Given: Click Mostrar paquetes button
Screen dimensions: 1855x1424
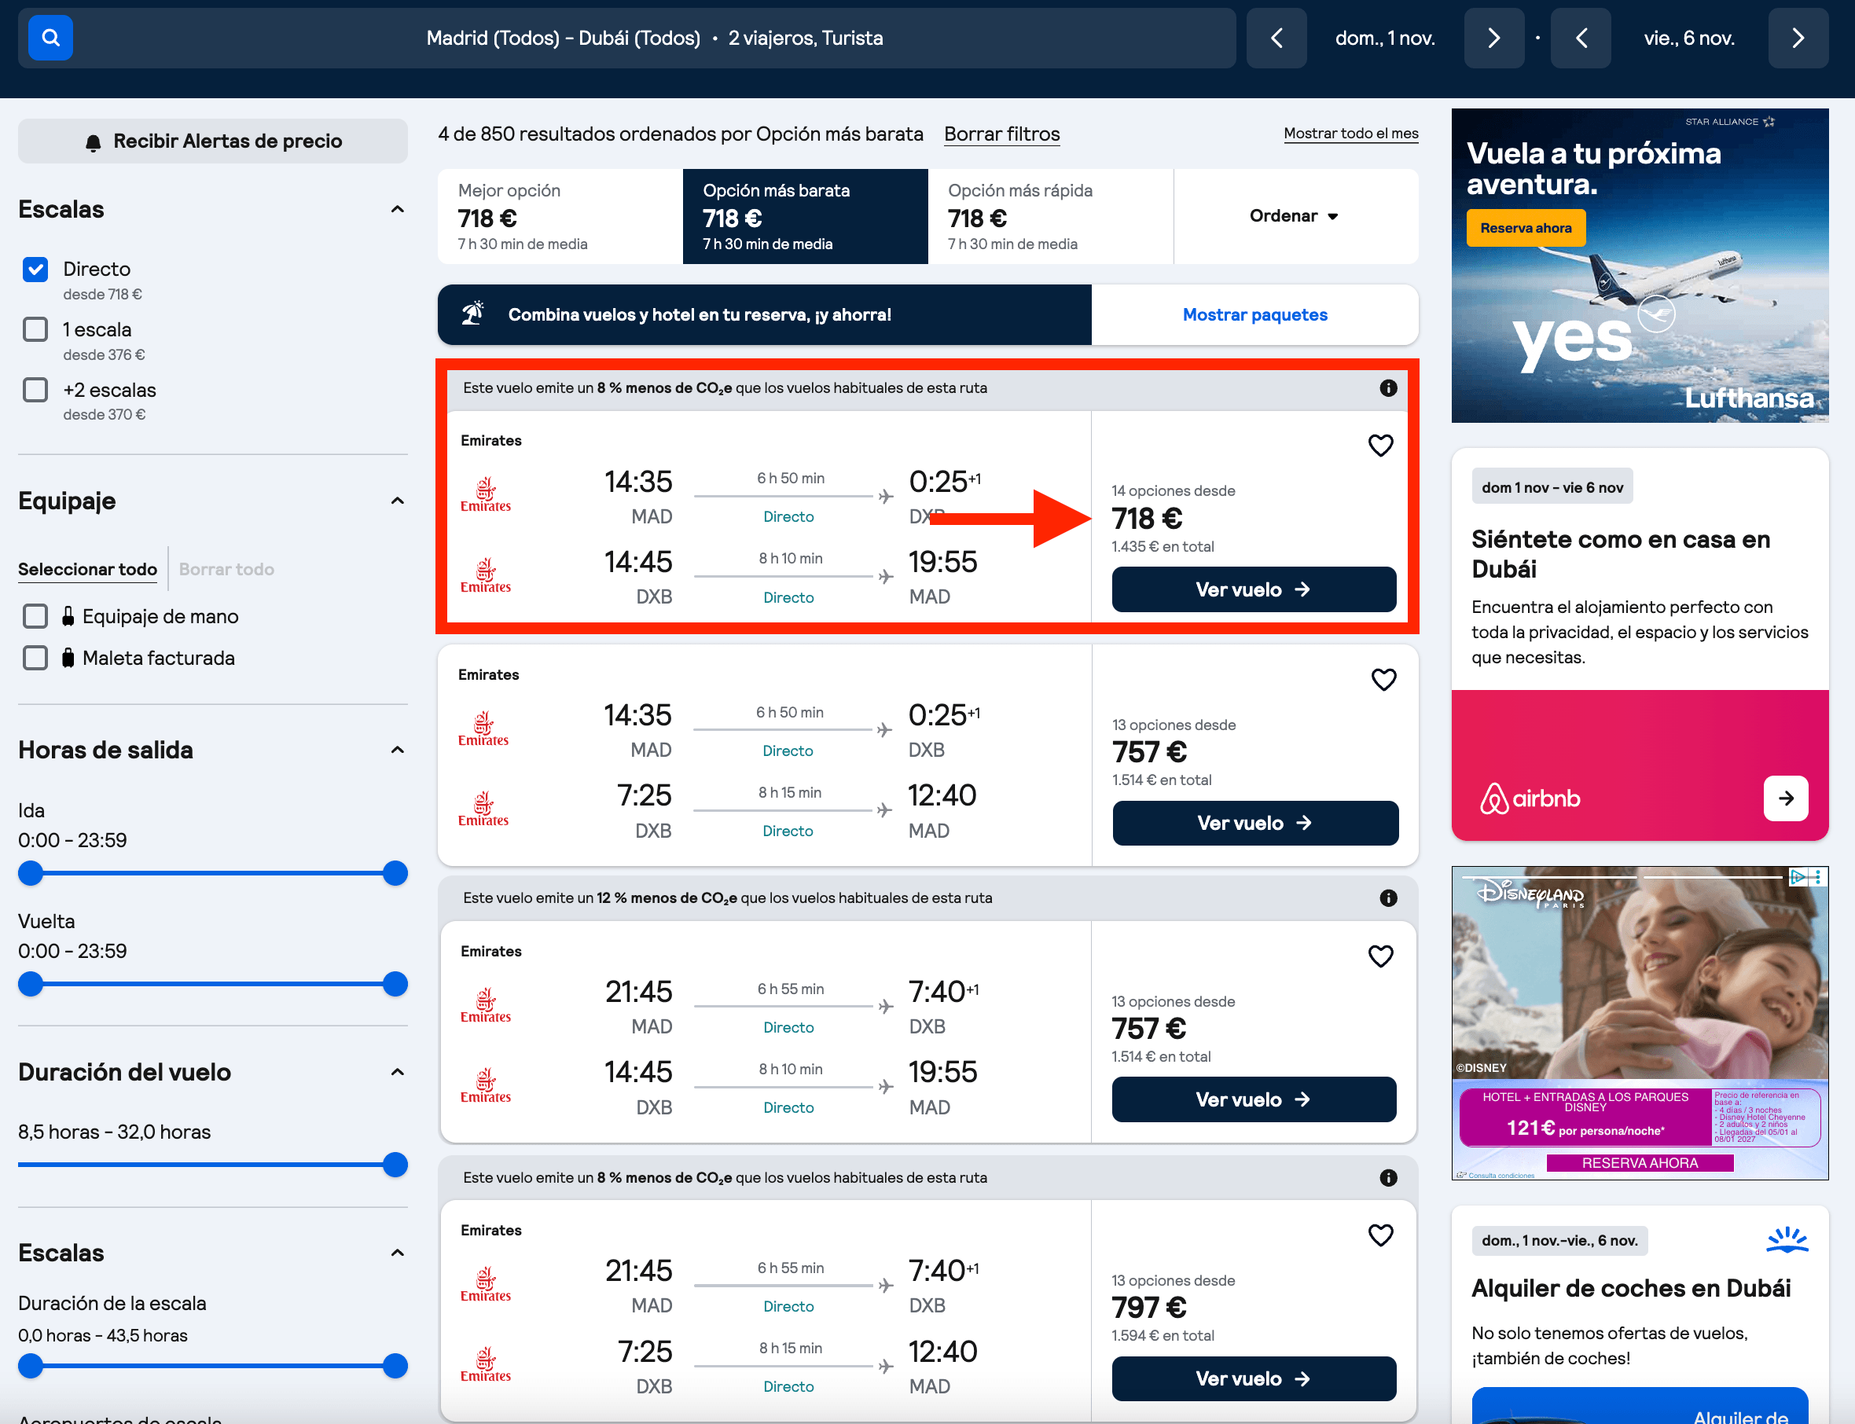Looking at the screenshot, I should coord(1254,314).
